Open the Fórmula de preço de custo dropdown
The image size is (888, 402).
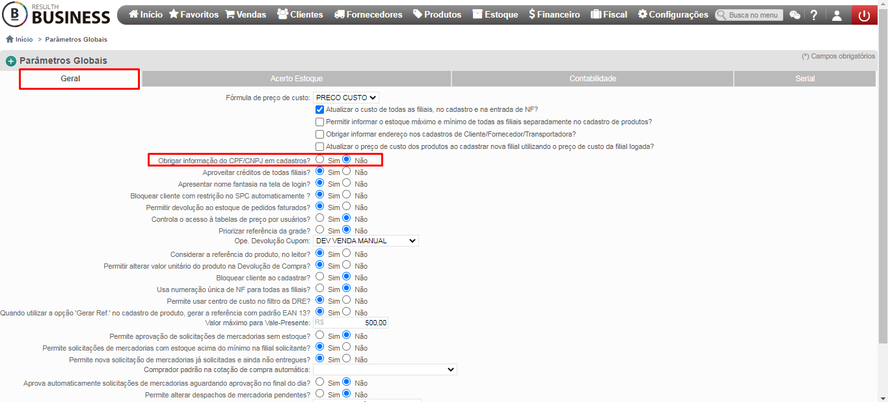click(346, 98)
